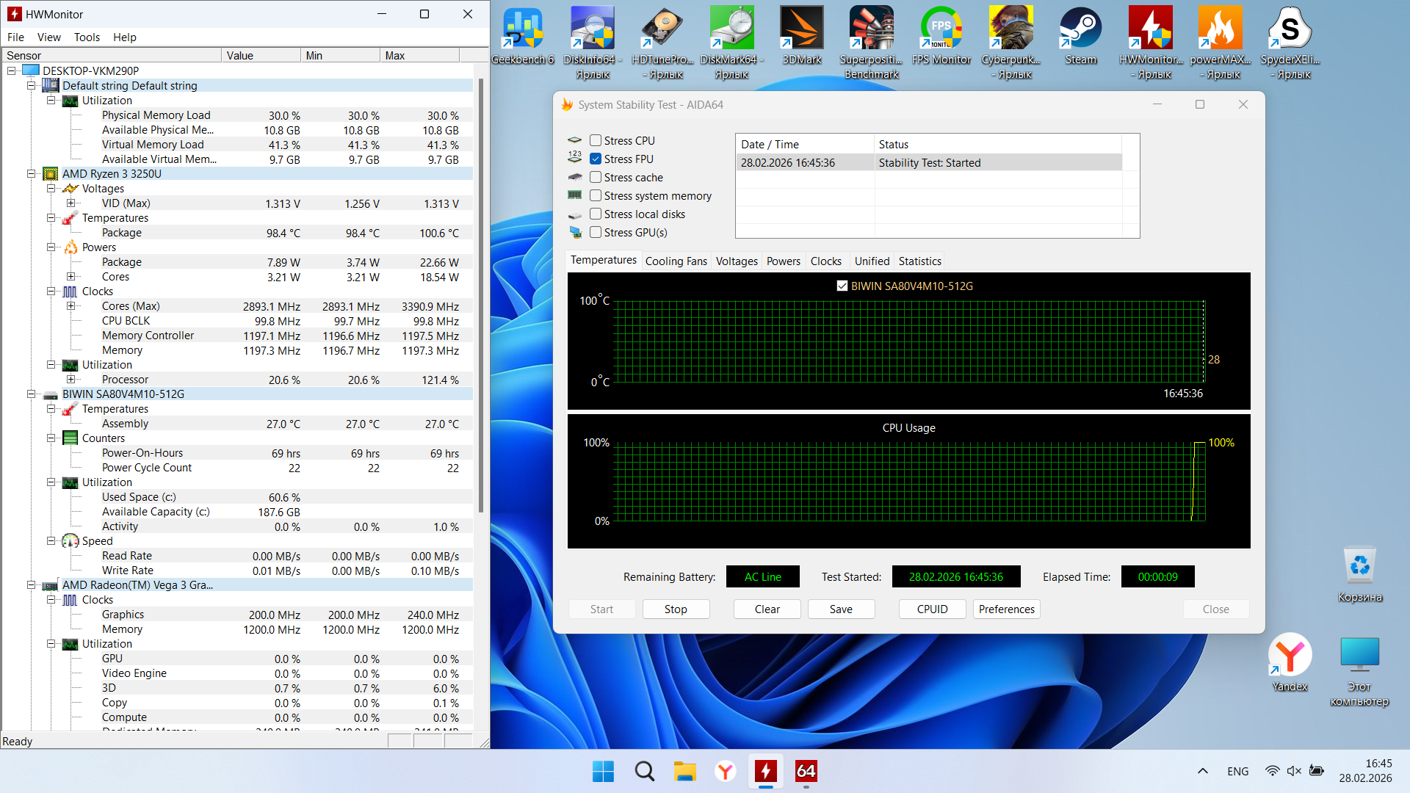Switch to the Cooling Fans tab
Viewport: 1410px width, 793px height.
point(676,261)
